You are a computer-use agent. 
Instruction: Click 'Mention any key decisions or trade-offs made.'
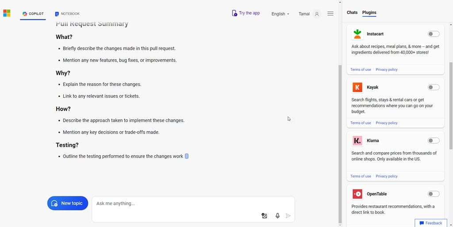(111, 132)
